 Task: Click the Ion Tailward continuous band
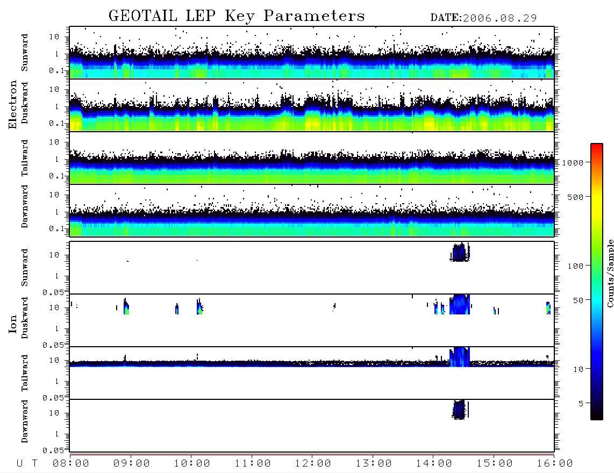(x=312, y=363)
